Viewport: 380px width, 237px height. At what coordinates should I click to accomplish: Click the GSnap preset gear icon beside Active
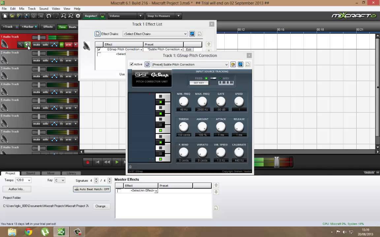click(147, 64)
